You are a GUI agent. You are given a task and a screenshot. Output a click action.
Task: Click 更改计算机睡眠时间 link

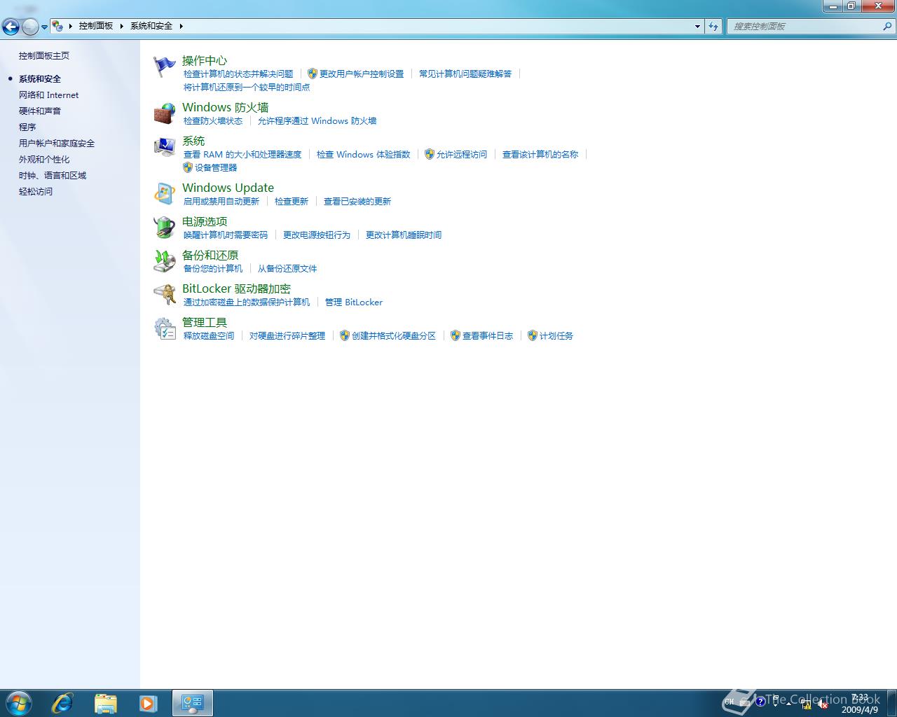tap(404, 235)
